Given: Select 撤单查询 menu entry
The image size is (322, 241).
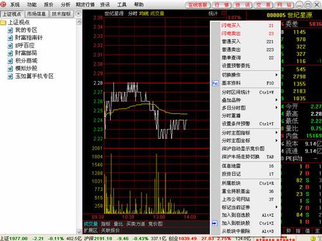Looking at the screenshot, I should (248, 58).
